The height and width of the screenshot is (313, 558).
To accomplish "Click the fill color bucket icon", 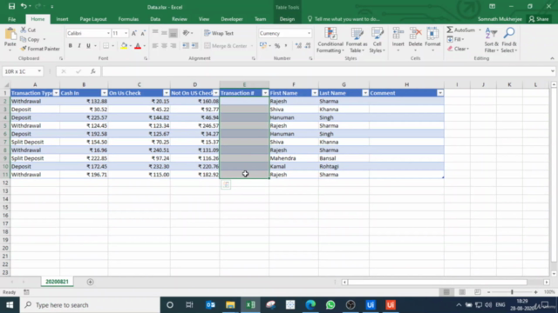I will [x=124, y=46].
